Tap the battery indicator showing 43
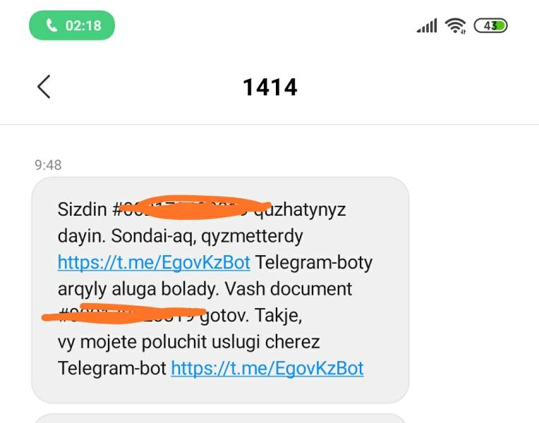This screenshot has width=539, height=423. pos(490,26)
